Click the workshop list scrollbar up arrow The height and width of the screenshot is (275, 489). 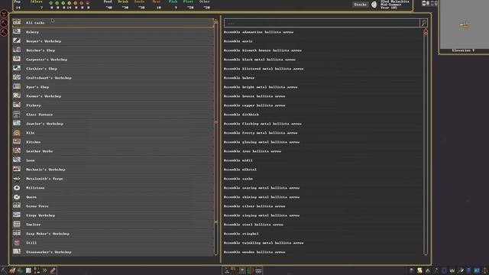tap(216, 21)
